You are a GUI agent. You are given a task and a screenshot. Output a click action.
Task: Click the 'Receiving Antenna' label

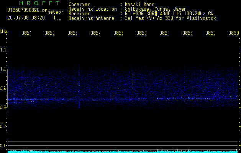coord(92,18)
